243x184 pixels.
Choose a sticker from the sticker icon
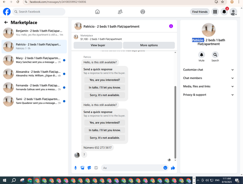(x=89, y=168)
